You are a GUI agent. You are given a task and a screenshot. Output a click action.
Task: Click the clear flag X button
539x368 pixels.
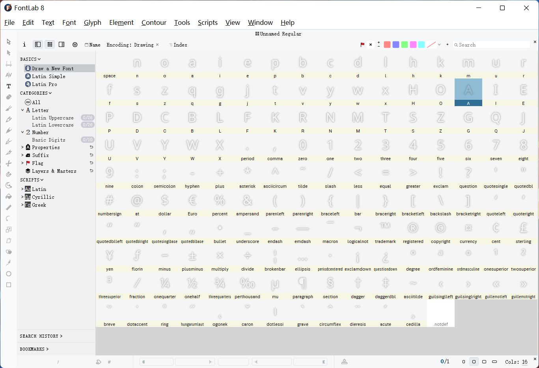click(x=371, y=45)
